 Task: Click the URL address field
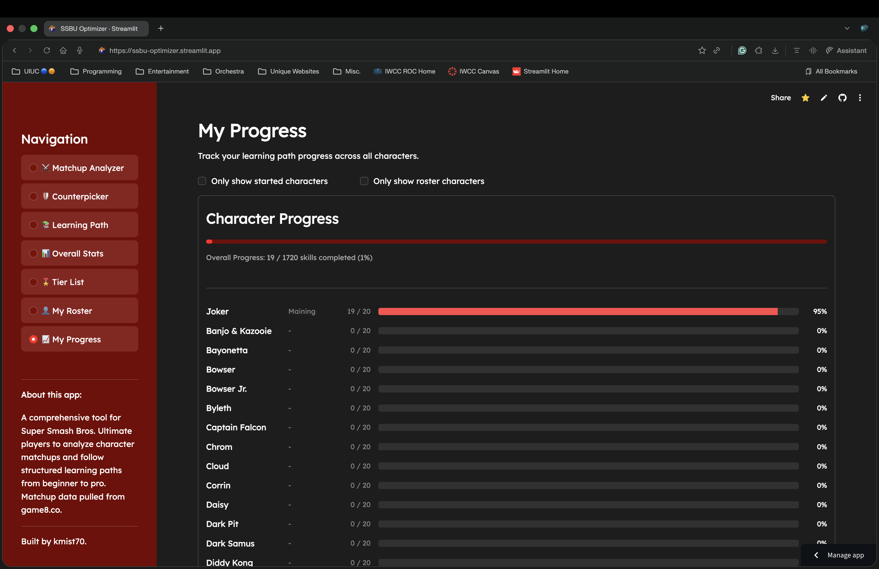(x=165, y=51)
